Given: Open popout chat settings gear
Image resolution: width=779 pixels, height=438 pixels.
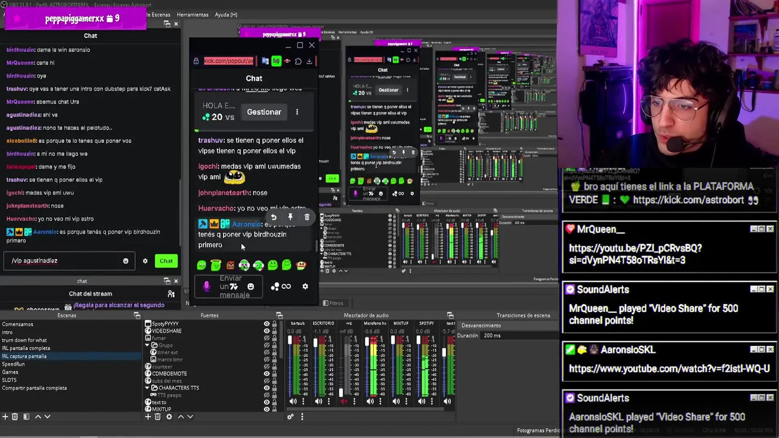Looking at the screenshot, I should pos(305,287).
